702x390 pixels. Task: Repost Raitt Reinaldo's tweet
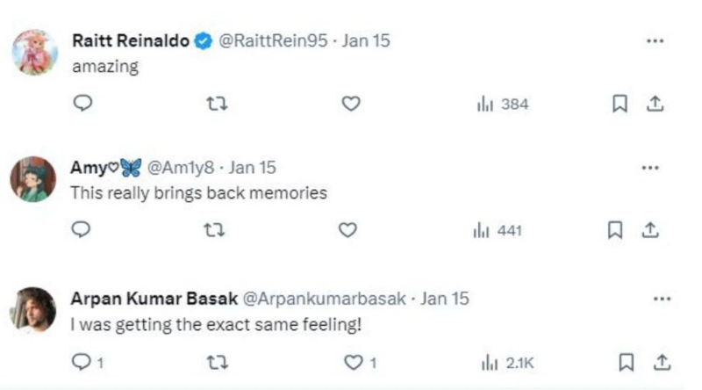coord(216,104)
